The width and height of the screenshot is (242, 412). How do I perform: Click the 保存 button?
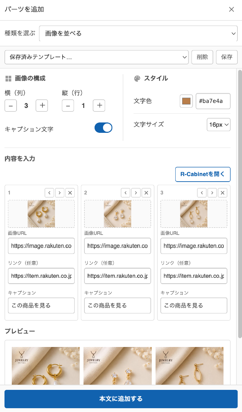click(227, 57)
